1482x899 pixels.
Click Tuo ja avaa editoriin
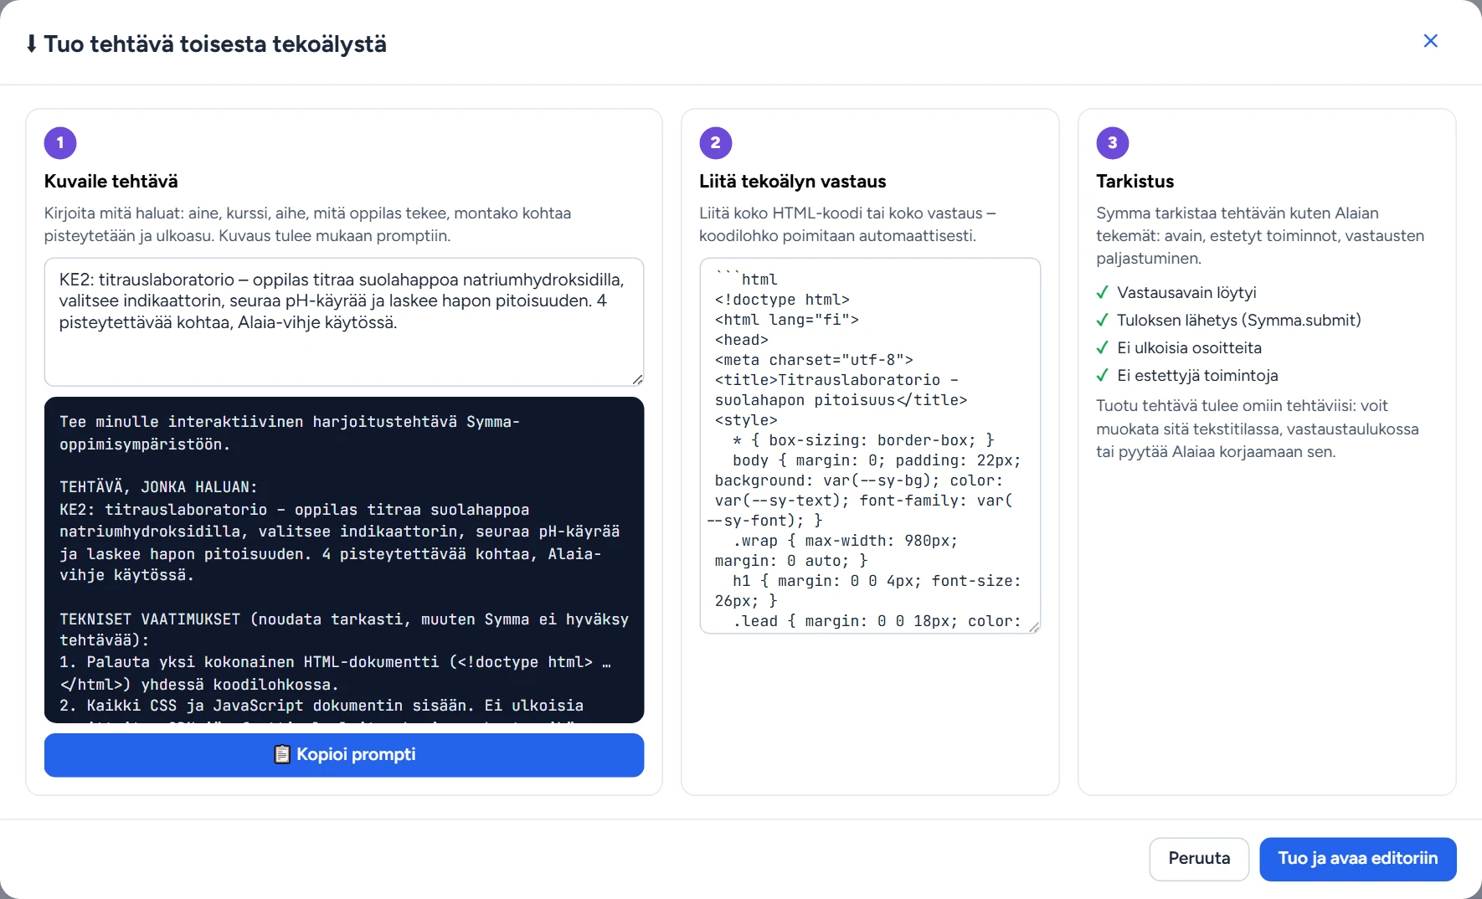[1357, 859]
